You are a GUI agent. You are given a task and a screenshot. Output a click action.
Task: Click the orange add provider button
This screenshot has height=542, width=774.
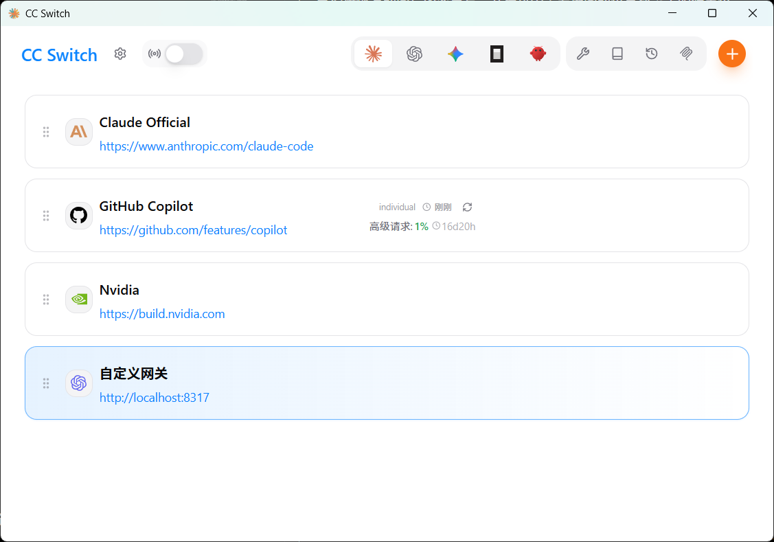[x=731, y=54]
